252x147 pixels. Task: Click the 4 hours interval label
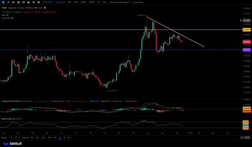pyautogui.click(x=21, y=8)
